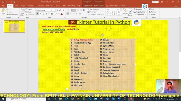The image size is (181, 101).
Task: Select the oval shape in shapes gallery
Action: 117,10
